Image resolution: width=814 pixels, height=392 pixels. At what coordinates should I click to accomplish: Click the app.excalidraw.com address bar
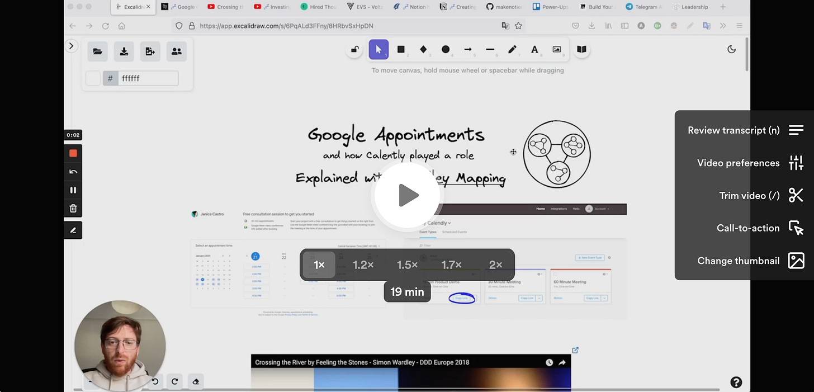click(x=349, y=26)
